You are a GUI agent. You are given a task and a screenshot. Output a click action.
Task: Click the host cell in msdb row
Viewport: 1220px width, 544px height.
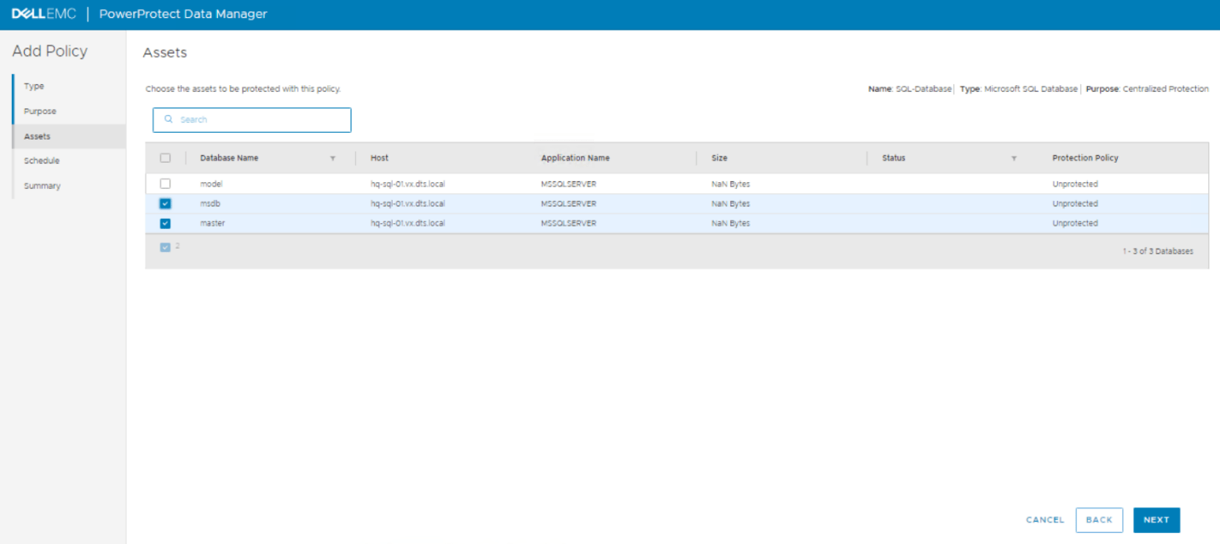point(407,203)
